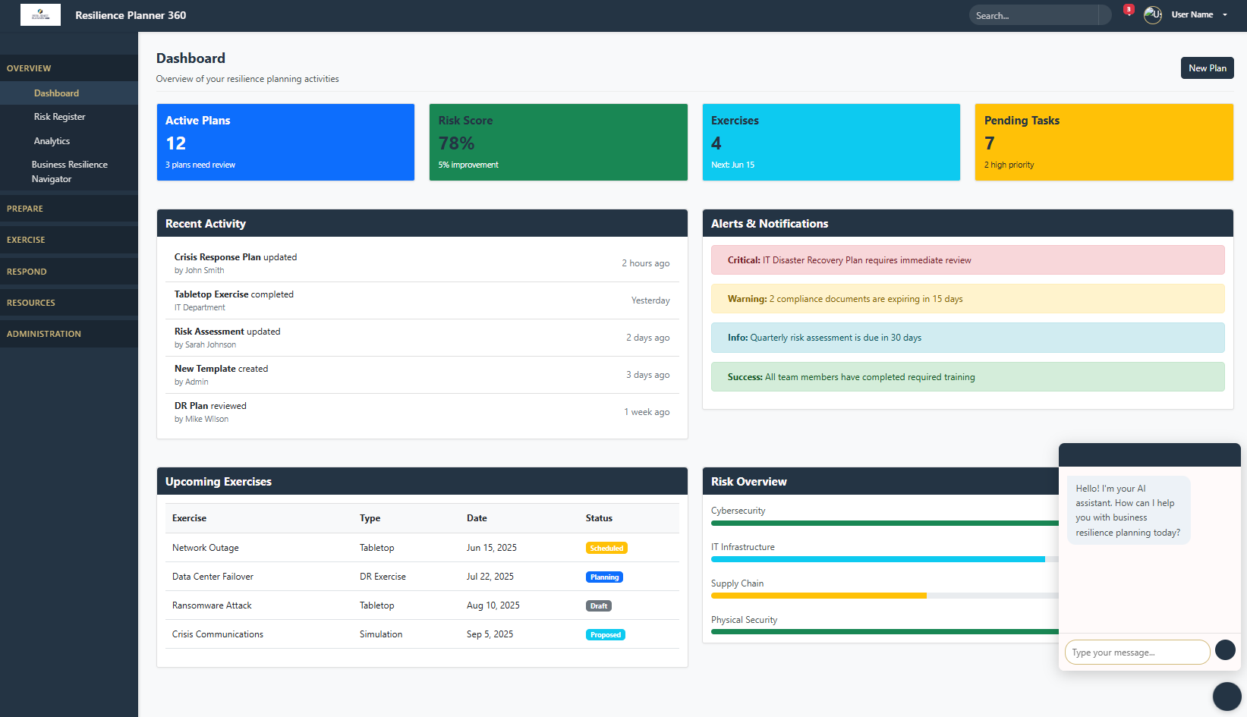Click the send button in the chat widget
Image resolution: width=1247 pixels, height=717 pixels.
pyautogui.click(x=1225, y=651)
